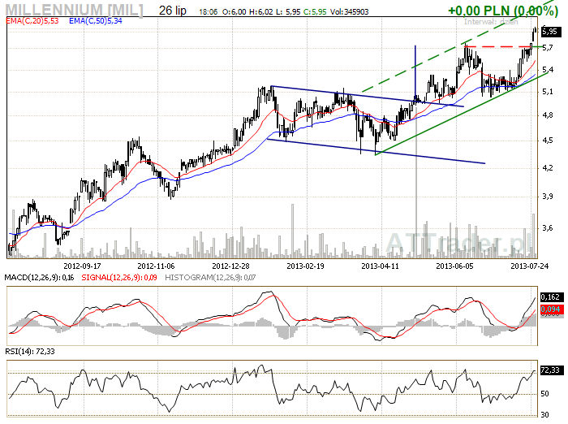Click the MILLENNIUM [MIL] chart title
This screenshot has height=424, width=568.
click(x=75, y=11)
